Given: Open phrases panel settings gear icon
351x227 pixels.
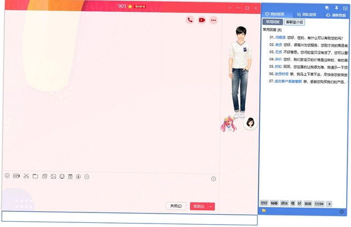Looking at the screenshot, I should (342, 211).
